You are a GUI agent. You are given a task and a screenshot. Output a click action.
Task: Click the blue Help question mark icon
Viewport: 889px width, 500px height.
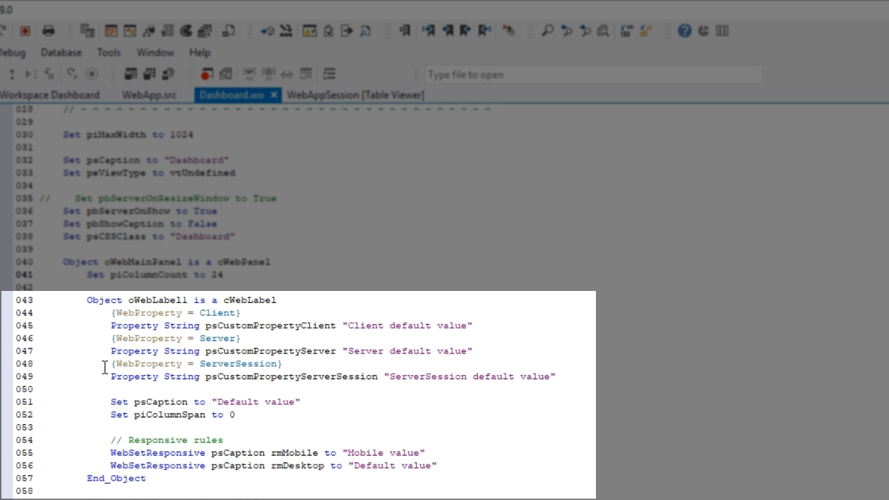pos(685,31)
